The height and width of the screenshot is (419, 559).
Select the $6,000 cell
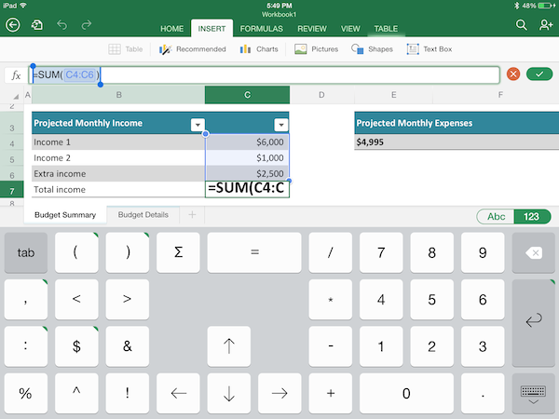pos(247,142)
